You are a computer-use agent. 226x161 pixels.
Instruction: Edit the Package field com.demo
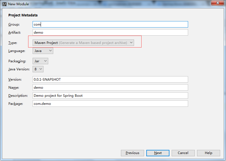pos(110,104)
